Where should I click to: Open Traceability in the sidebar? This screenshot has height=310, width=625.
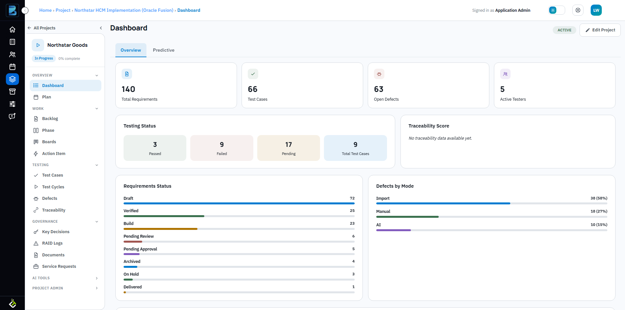tap(65, 210)
